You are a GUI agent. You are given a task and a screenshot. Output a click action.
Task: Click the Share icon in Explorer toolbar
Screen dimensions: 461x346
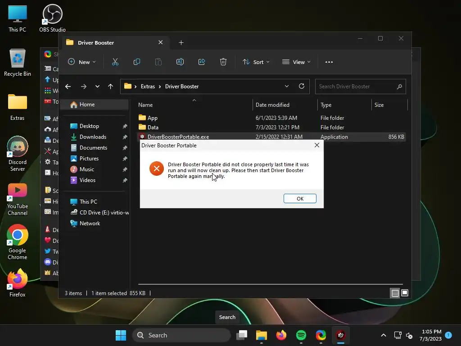[202, 62]
